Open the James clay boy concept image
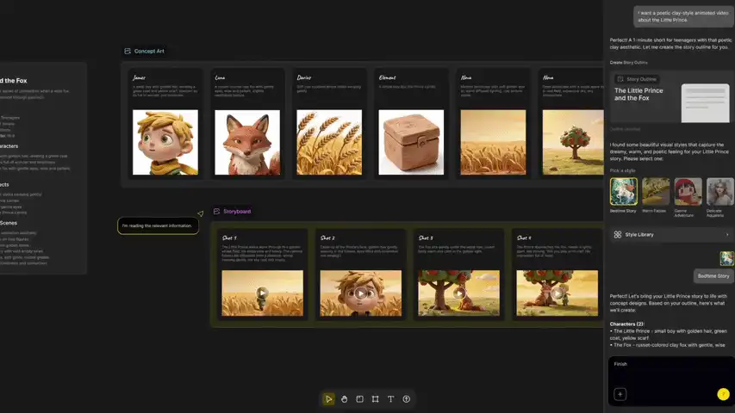 165,142
